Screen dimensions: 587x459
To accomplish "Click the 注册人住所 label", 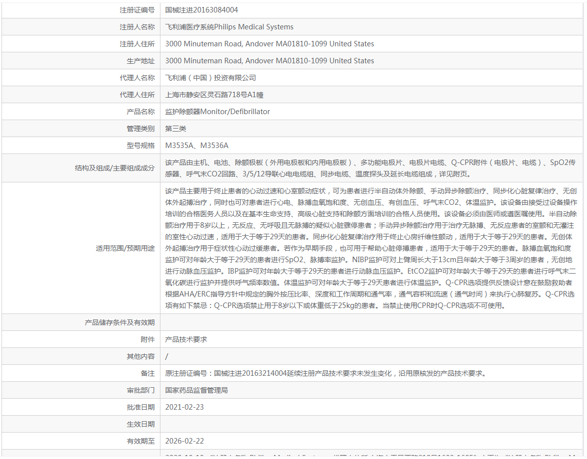I will tap(137, 44).
